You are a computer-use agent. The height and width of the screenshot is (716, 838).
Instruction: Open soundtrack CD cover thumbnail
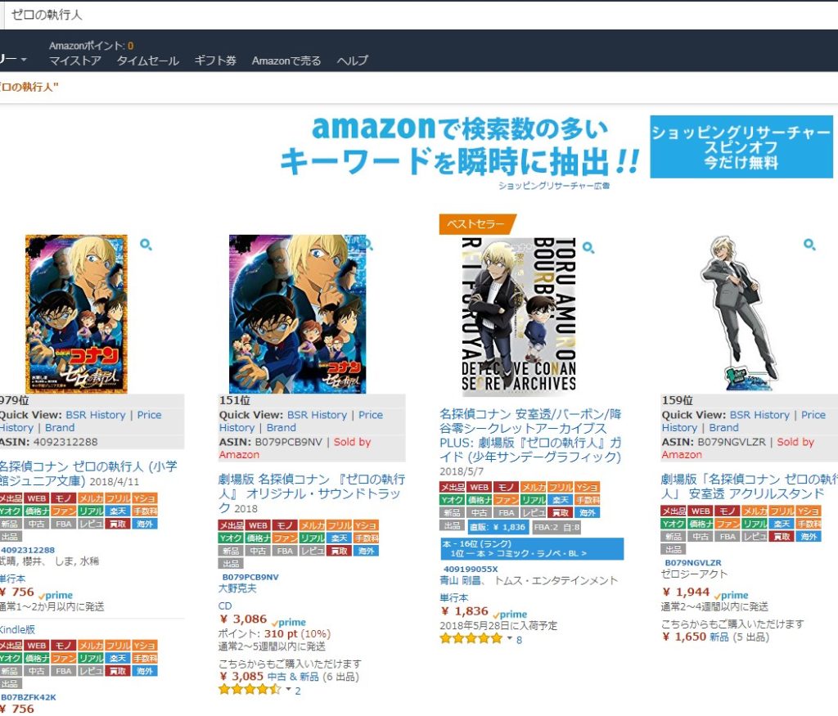point(298,313)
